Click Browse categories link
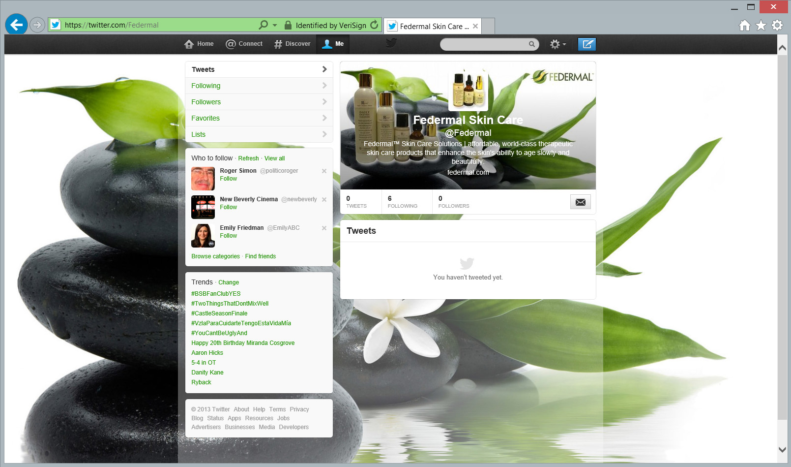This screenshot has height=467, width=791. pos(215,256)
